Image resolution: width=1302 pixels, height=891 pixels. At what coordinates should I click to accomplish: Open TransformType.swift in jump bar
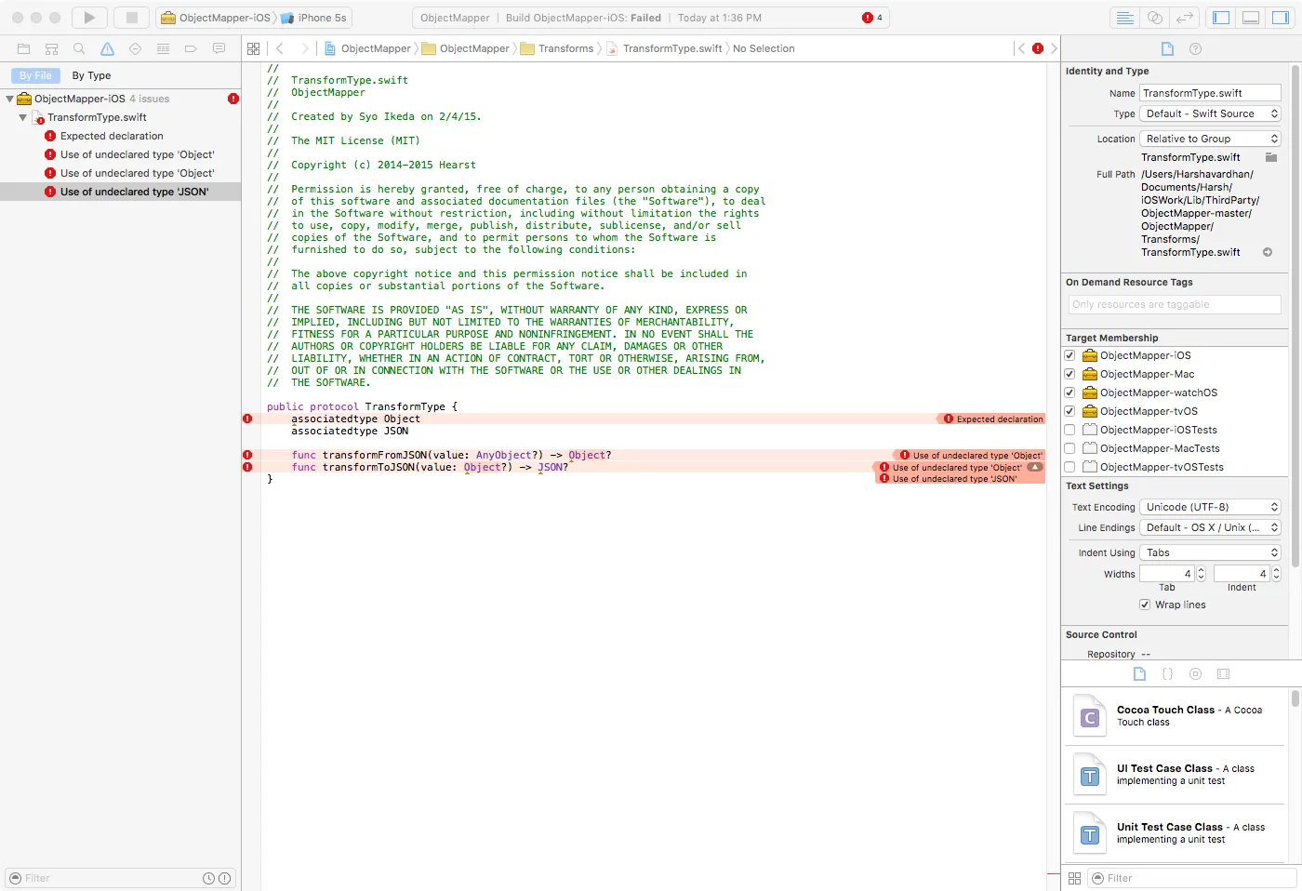point(664,48)
